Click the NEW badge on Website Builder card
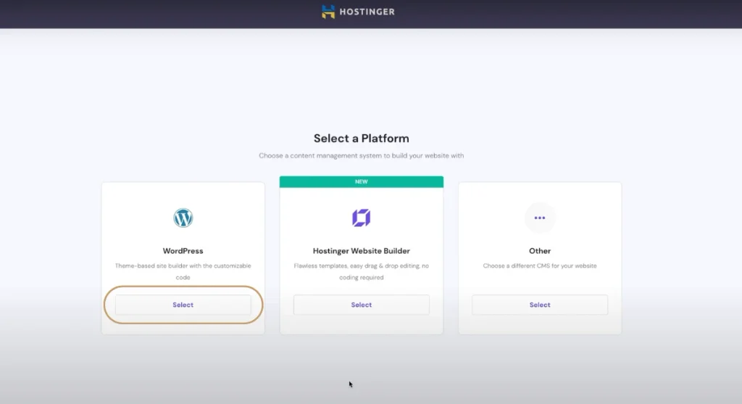This screenshot has height=404, width=742. click(x=361, y=182)
